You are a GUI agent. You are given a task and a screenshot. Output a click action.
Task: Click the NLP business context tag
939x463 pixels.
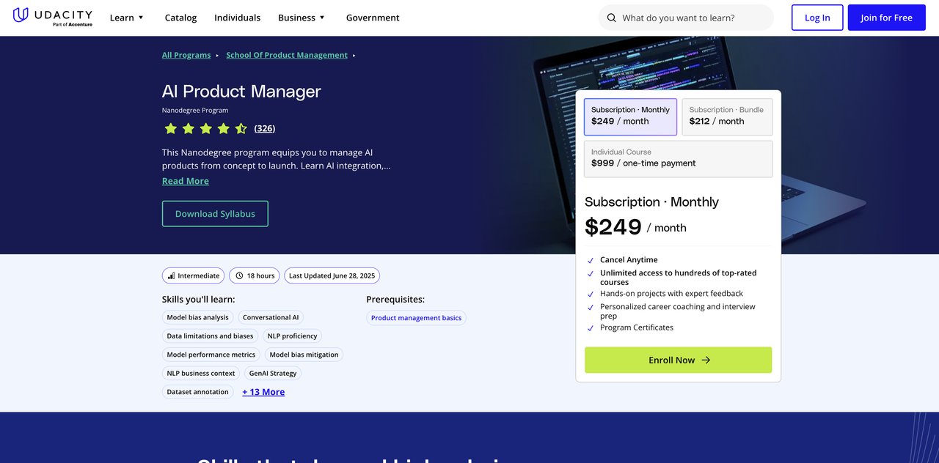click(201, 373)
